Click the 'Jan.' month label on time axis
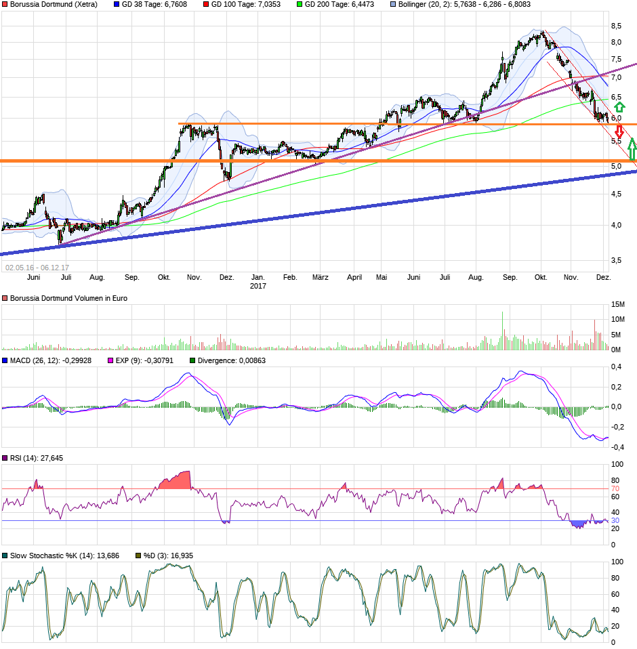The image size is (637, 649). [258, 277]
